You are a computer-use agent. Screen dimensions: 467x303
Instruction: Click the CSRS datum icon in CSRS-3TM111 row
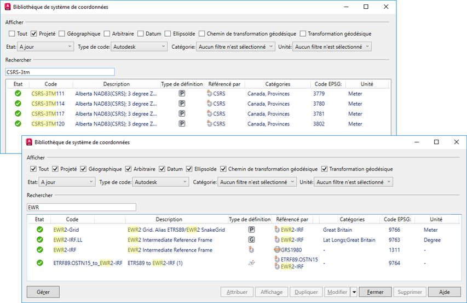pos(209,93)
